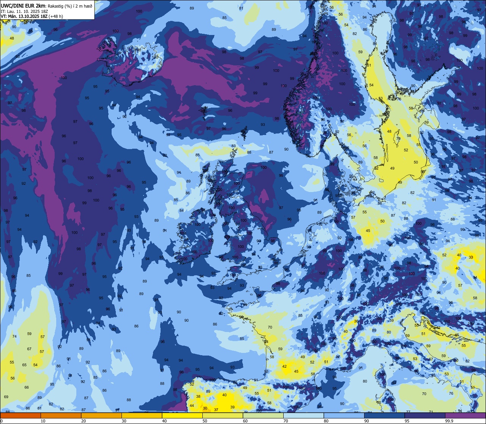This screenshot has width=486, height=424.
Task: Click the humidity value "71" near the legend
Action: tap(431, 412)
